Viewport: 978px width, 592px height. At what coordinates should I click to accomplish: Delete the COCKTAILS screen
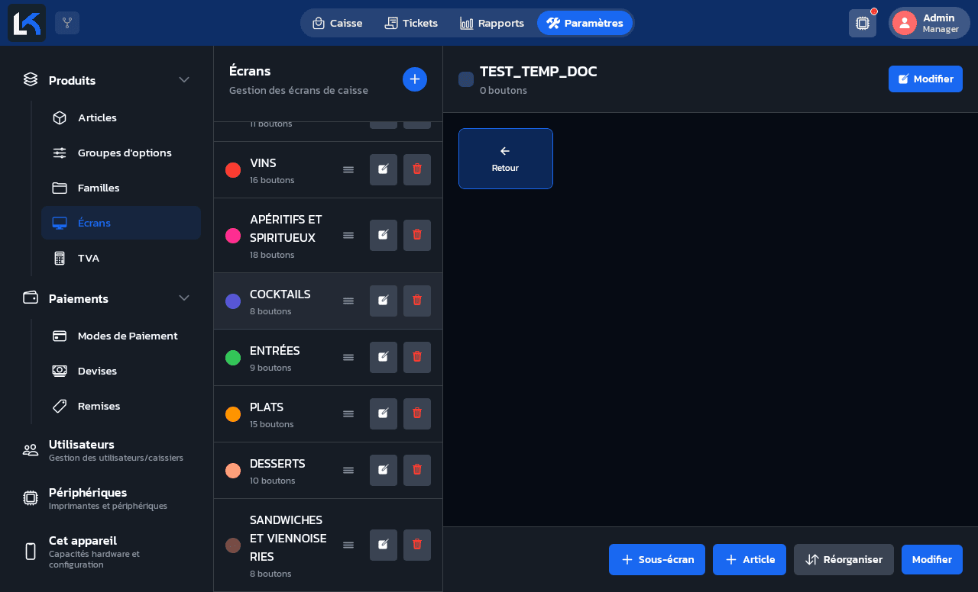point(417,301)
